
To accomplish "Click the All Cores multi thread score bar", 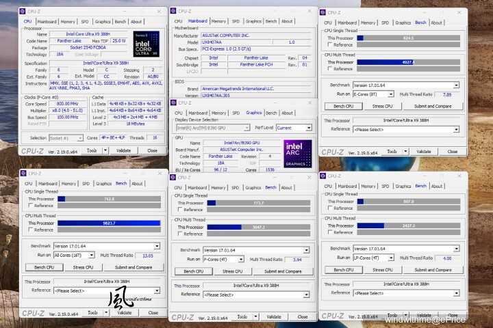I will coord(109,223).
